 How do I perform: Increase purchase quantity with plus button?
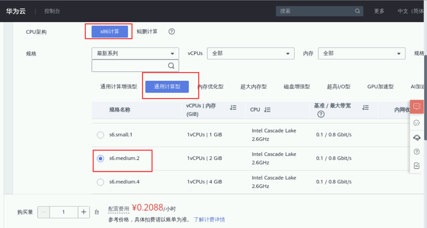coord(83,212)
